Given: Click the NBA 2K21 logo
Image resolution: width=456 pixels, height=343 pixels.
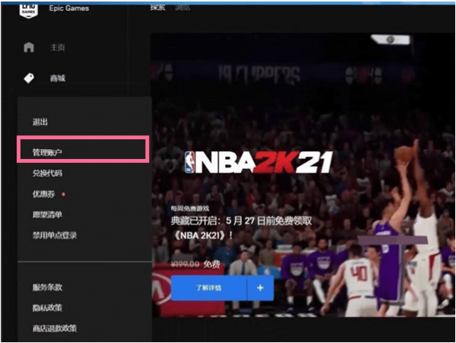Looking at the screenshot, I should pyautogui.click(x=258, y=162).
